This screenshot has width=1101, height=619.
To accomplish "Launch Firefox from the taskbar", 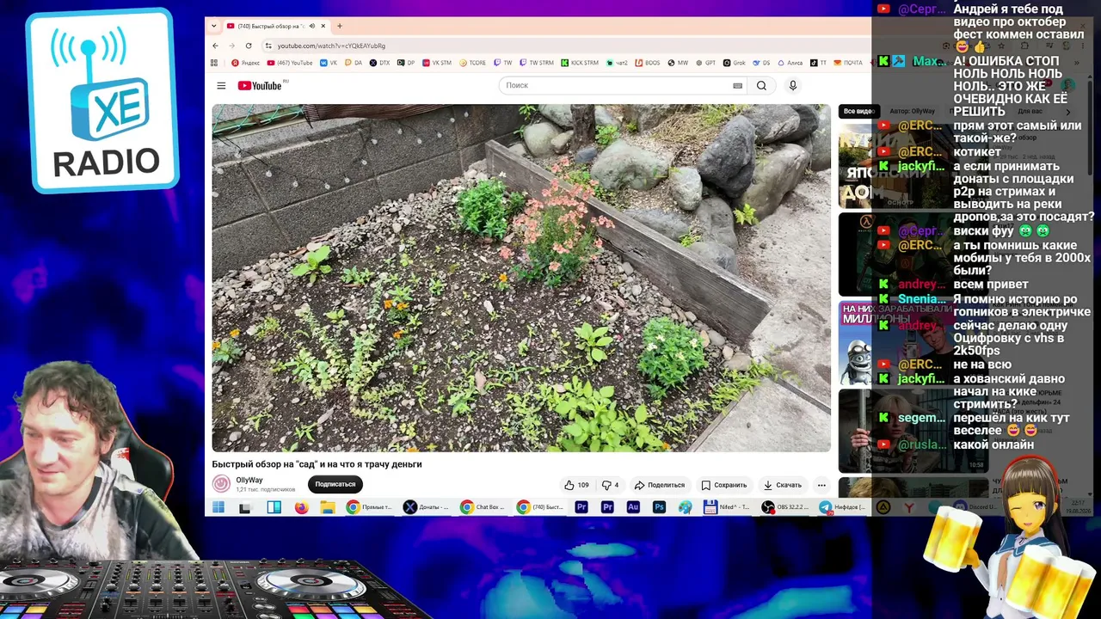I will (301, 507).
